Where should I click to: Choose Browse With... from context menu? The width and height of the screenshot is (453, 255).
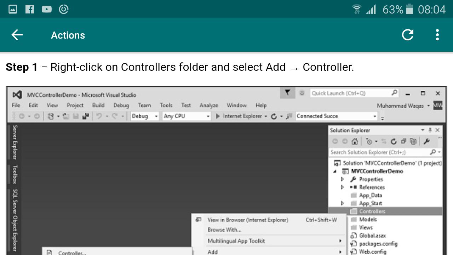[269, 230]
